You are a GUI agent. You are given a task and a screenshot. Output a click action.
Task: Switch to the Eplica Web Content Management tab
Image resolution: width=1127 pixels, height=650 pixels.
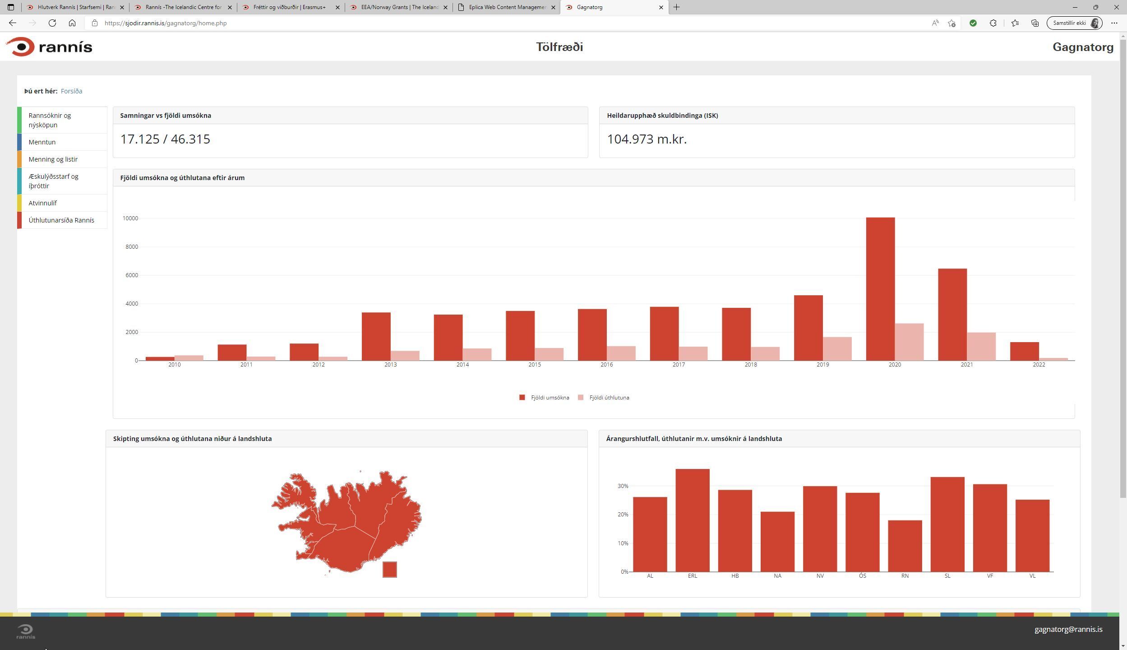click(x=507, y=7)
